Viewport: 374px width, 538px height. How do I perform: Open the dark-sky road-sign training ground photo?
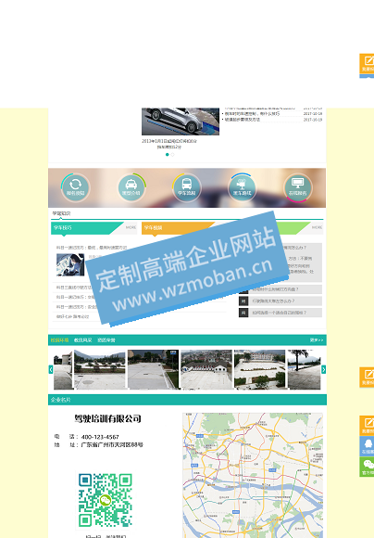(x=153, y=369)
